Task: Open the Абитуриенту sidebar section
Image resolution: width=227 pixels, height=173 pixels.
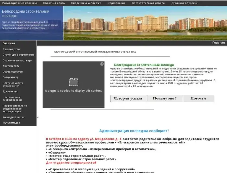Action: [x=11, y=66]
